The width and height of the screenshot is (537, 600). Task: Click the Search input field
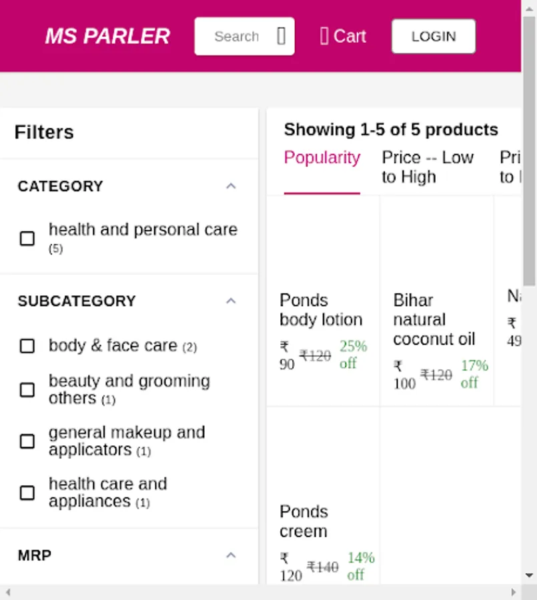pos(236,36)
